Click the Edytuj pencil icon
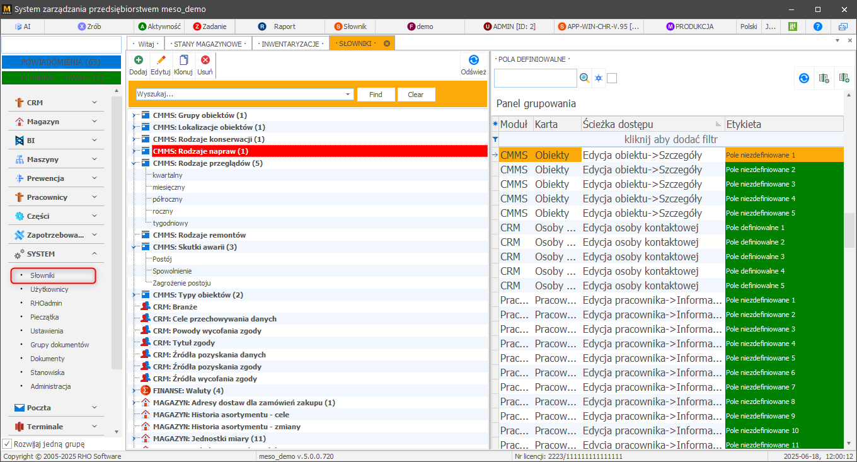The height and width of the screenshot is (462, 857). coord(161,61)
